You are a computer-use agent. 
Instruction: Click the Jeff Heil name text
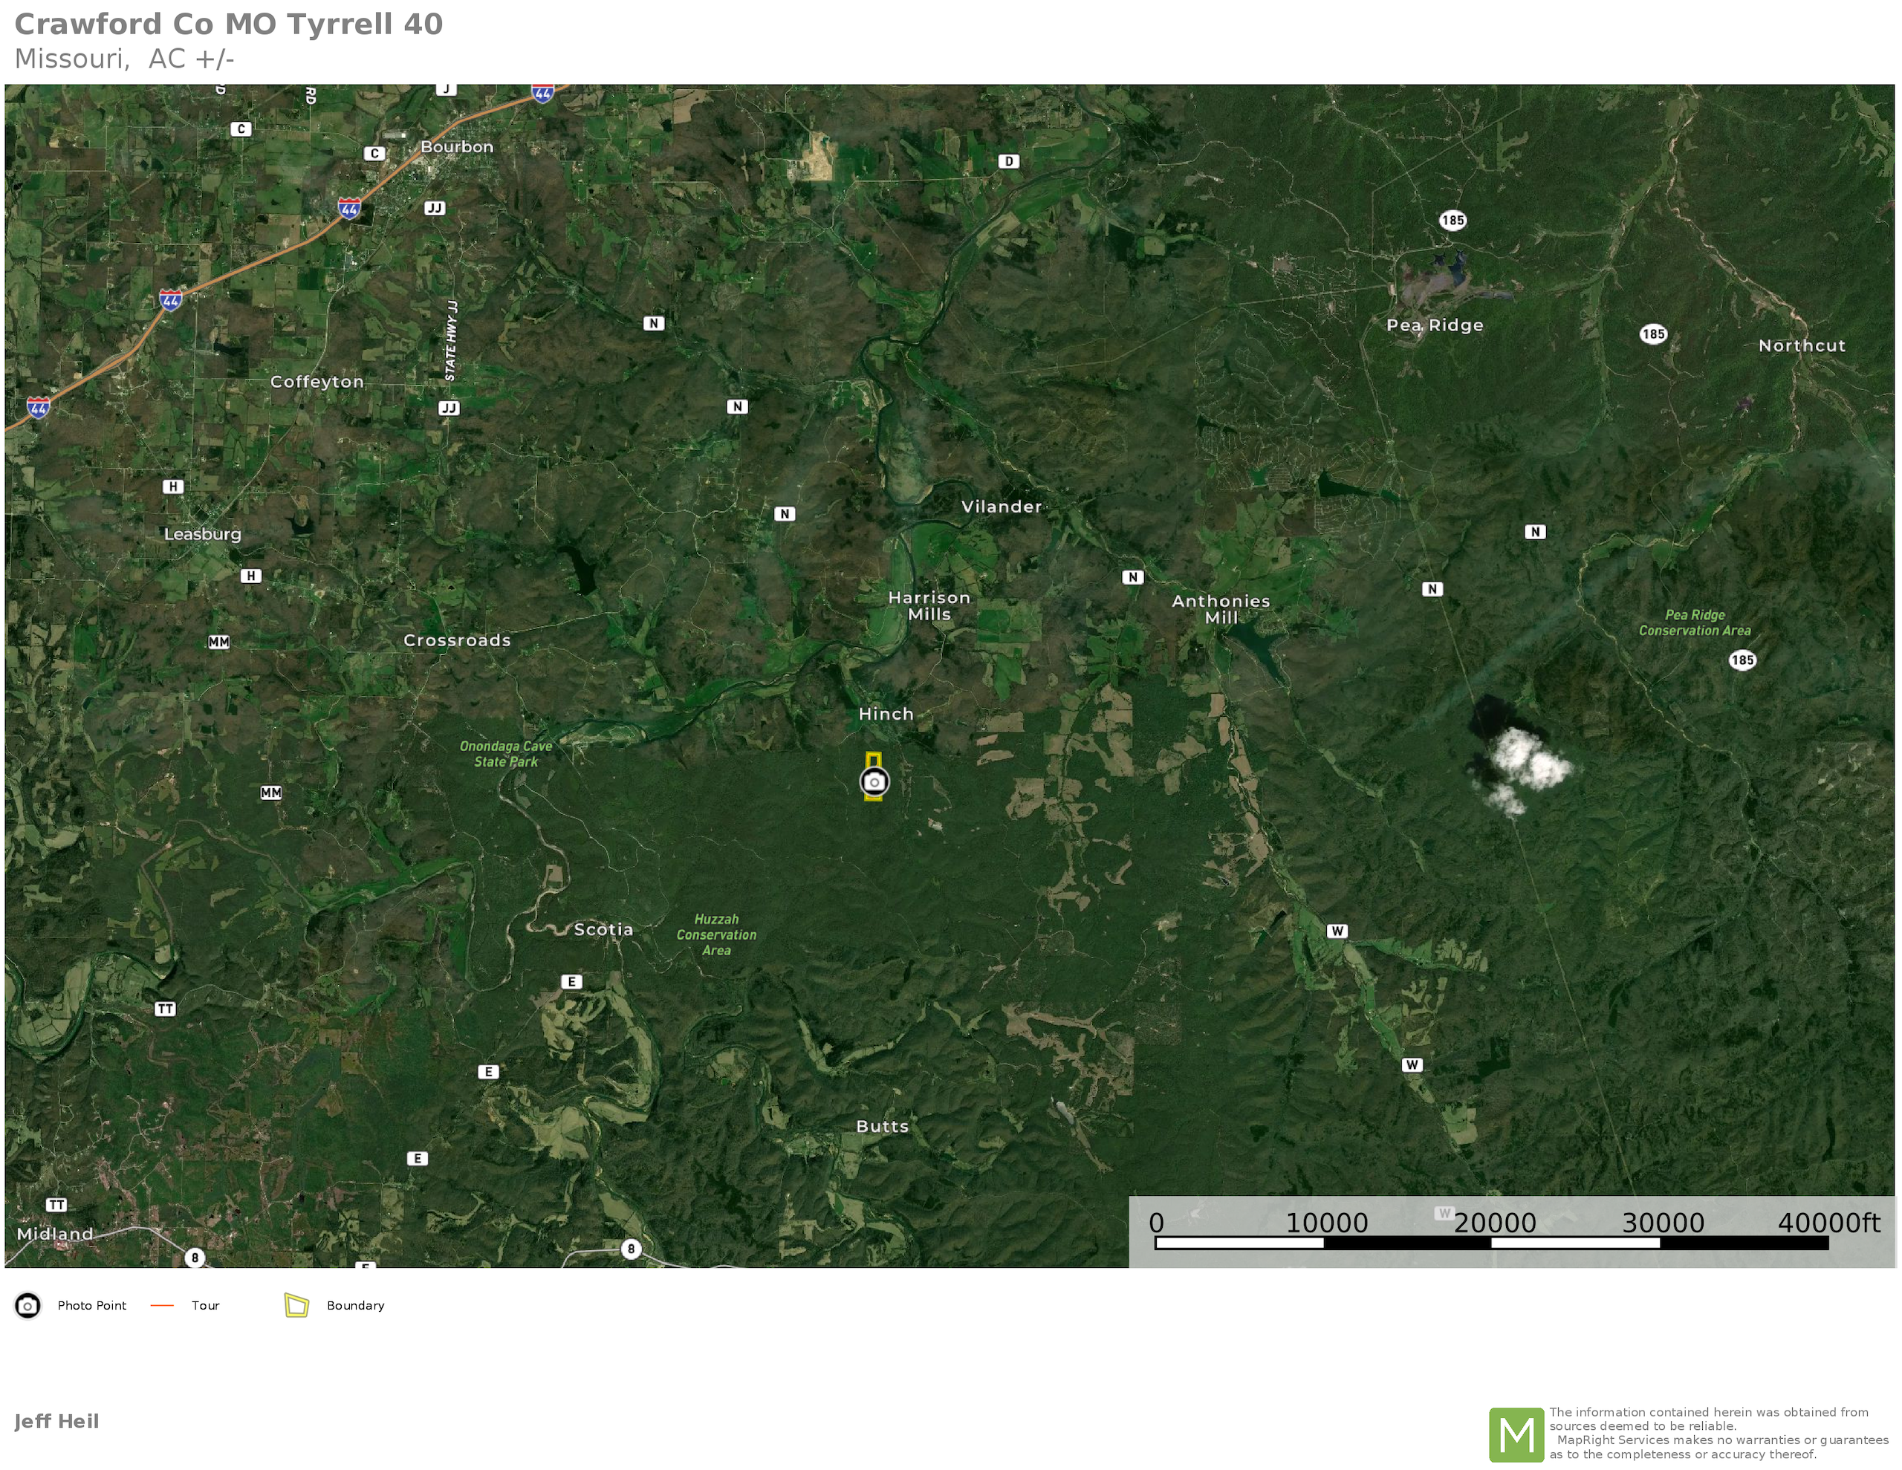click(56, 1421)
